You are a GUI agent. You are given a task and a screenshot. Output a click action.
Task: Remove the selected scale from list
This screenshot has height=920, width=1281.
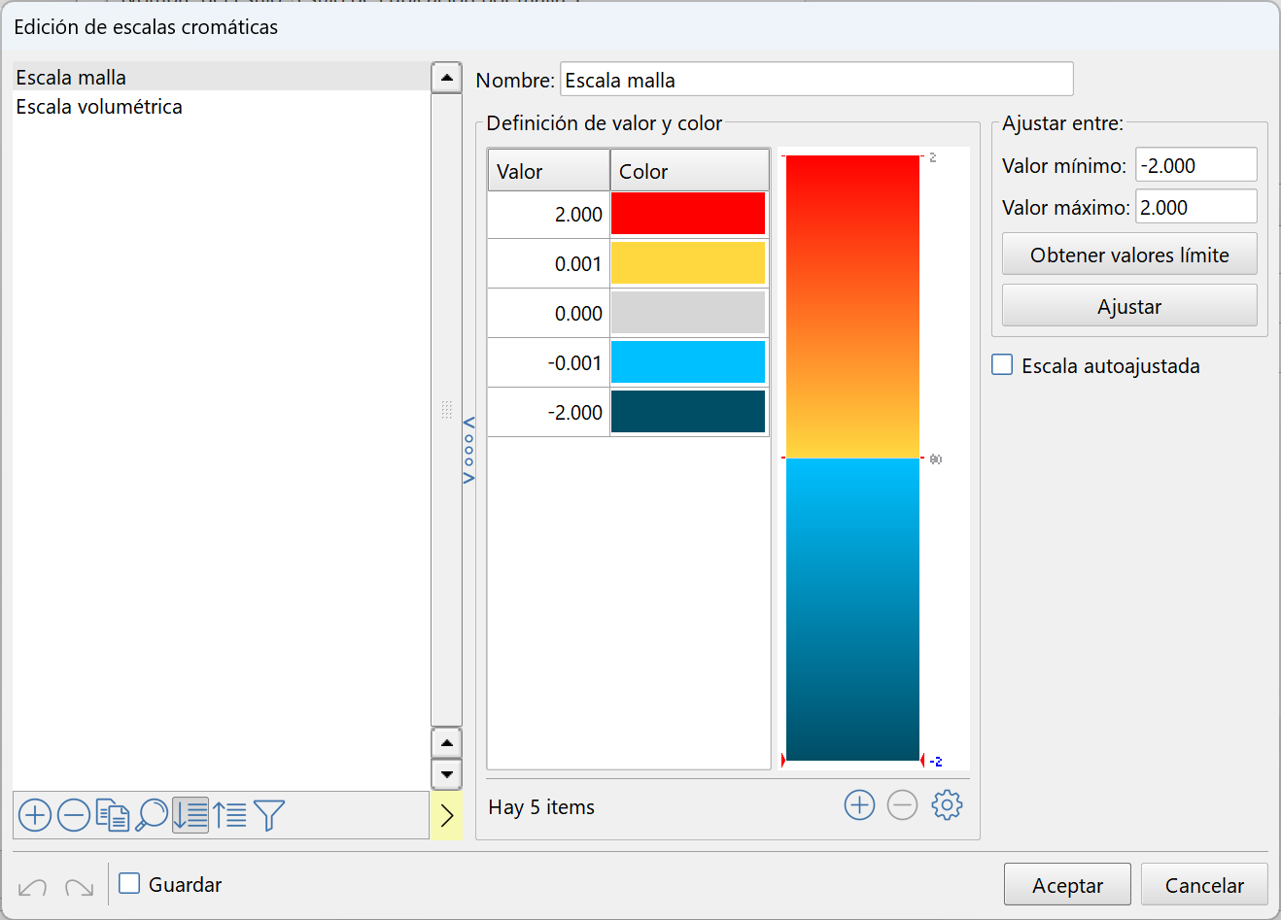tap(74, 815)
